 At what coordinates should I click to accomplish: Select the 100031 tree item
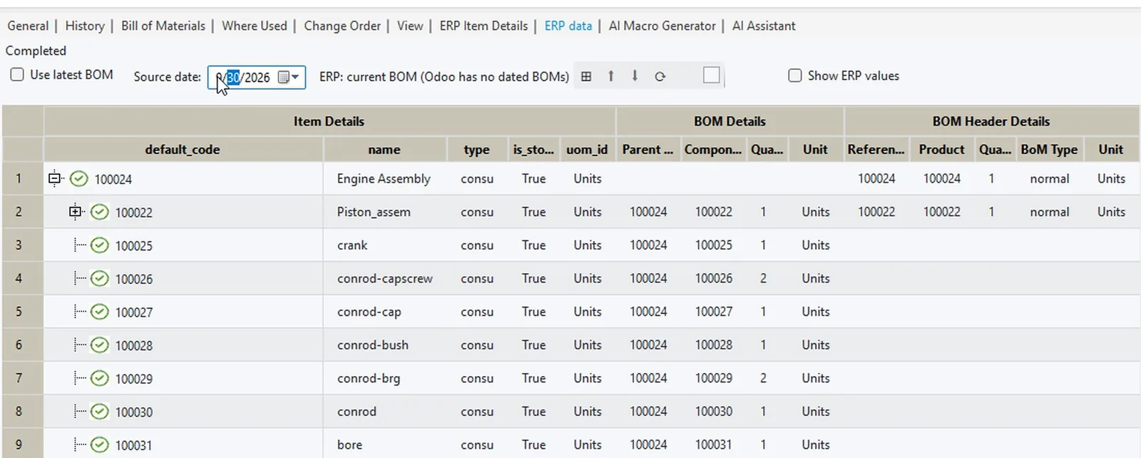(134, 445)
